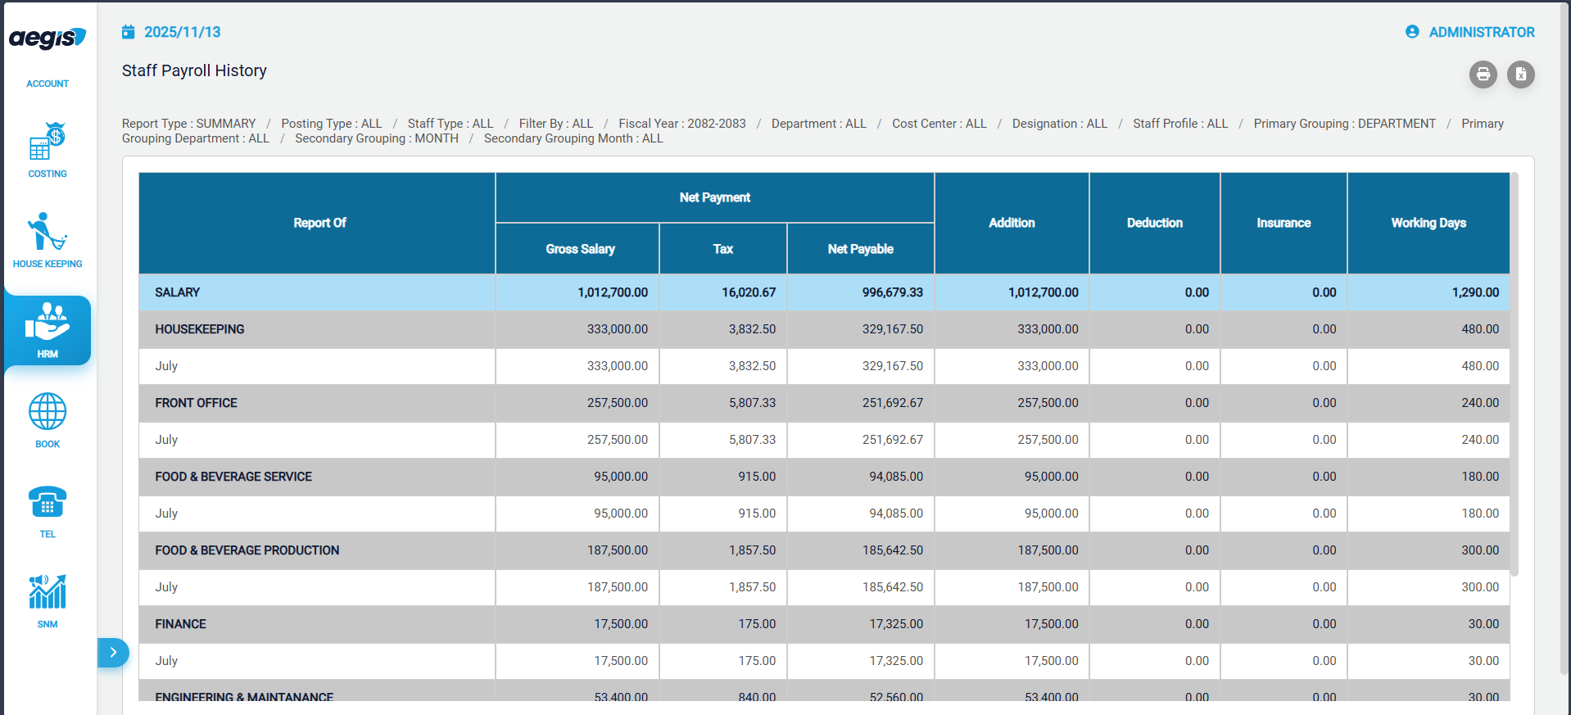Click the Working Days column header
The width and height of the screenshot is (1571, 715).
pos(1428,223)
